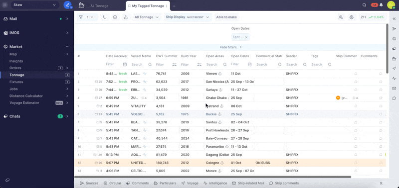Click the compose pencil icon
The width and height of the screenshot is (399, 188).
67,5
